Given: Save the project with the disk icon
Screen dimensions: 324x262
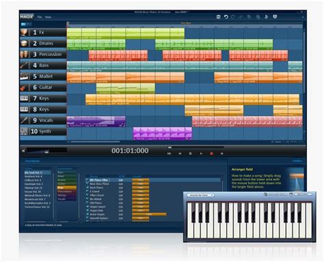Looking at the screenshot, I should click(218, 17).
